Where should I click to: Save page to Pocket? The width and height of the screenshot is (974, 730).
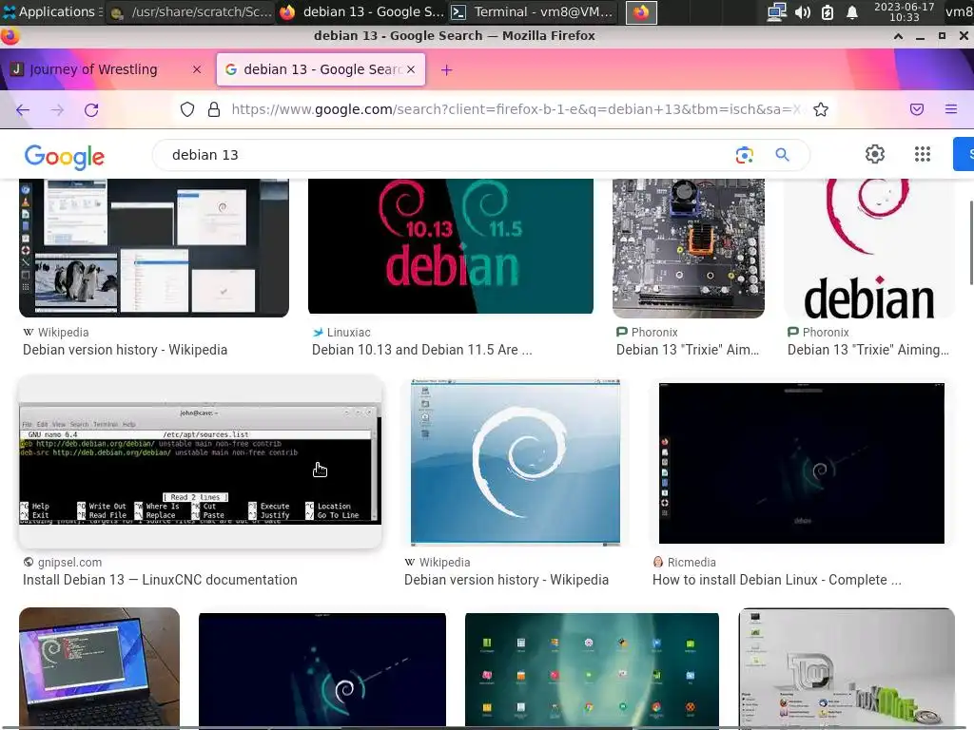coord(916,110)
